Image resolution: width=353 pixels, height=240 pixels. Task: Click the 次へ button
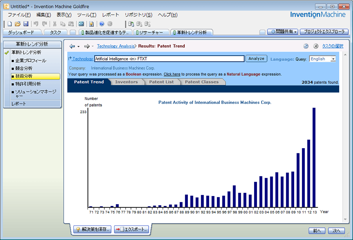pyautogui.click(x=337, y=231)
